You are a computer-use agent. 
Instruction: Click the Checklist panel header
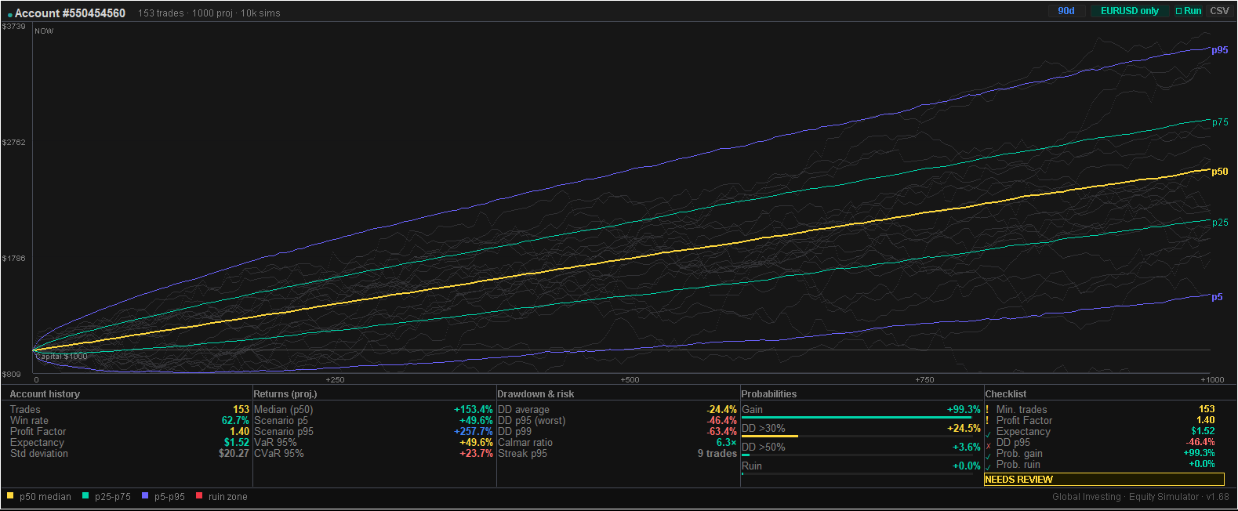(x=1006, y=394)
